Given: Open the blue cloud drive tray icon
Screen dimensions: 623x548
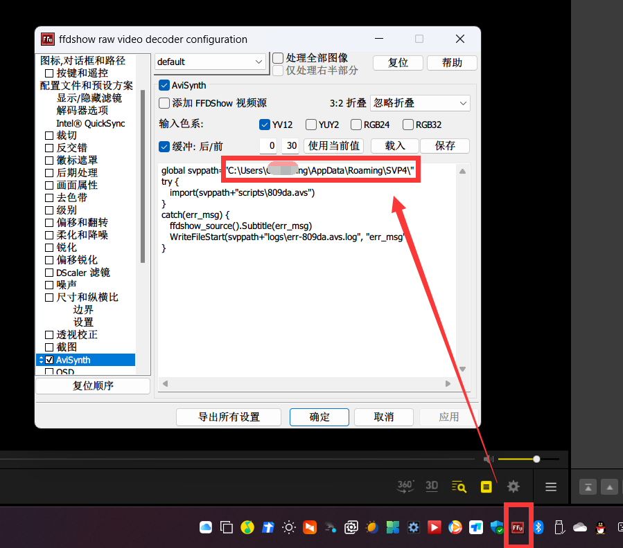Looking at the screenshot, I should (206, 527).
